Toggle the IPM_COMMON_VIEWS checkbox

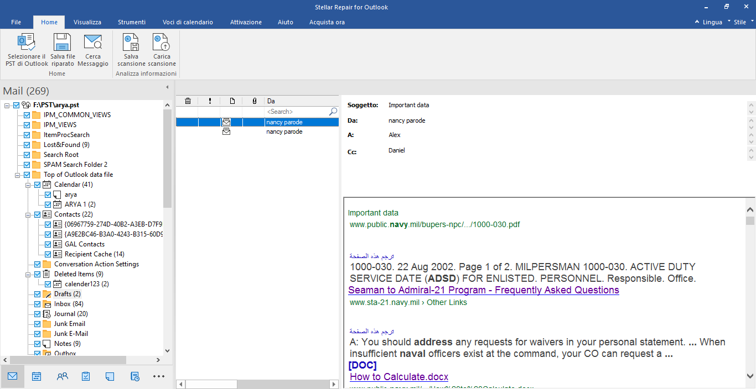pos(27,115)
